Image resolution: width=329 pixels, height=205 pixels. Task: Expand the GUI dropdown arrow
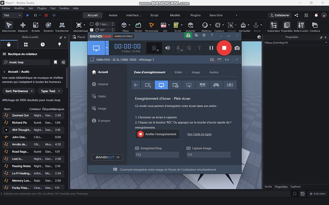[169, 25]
